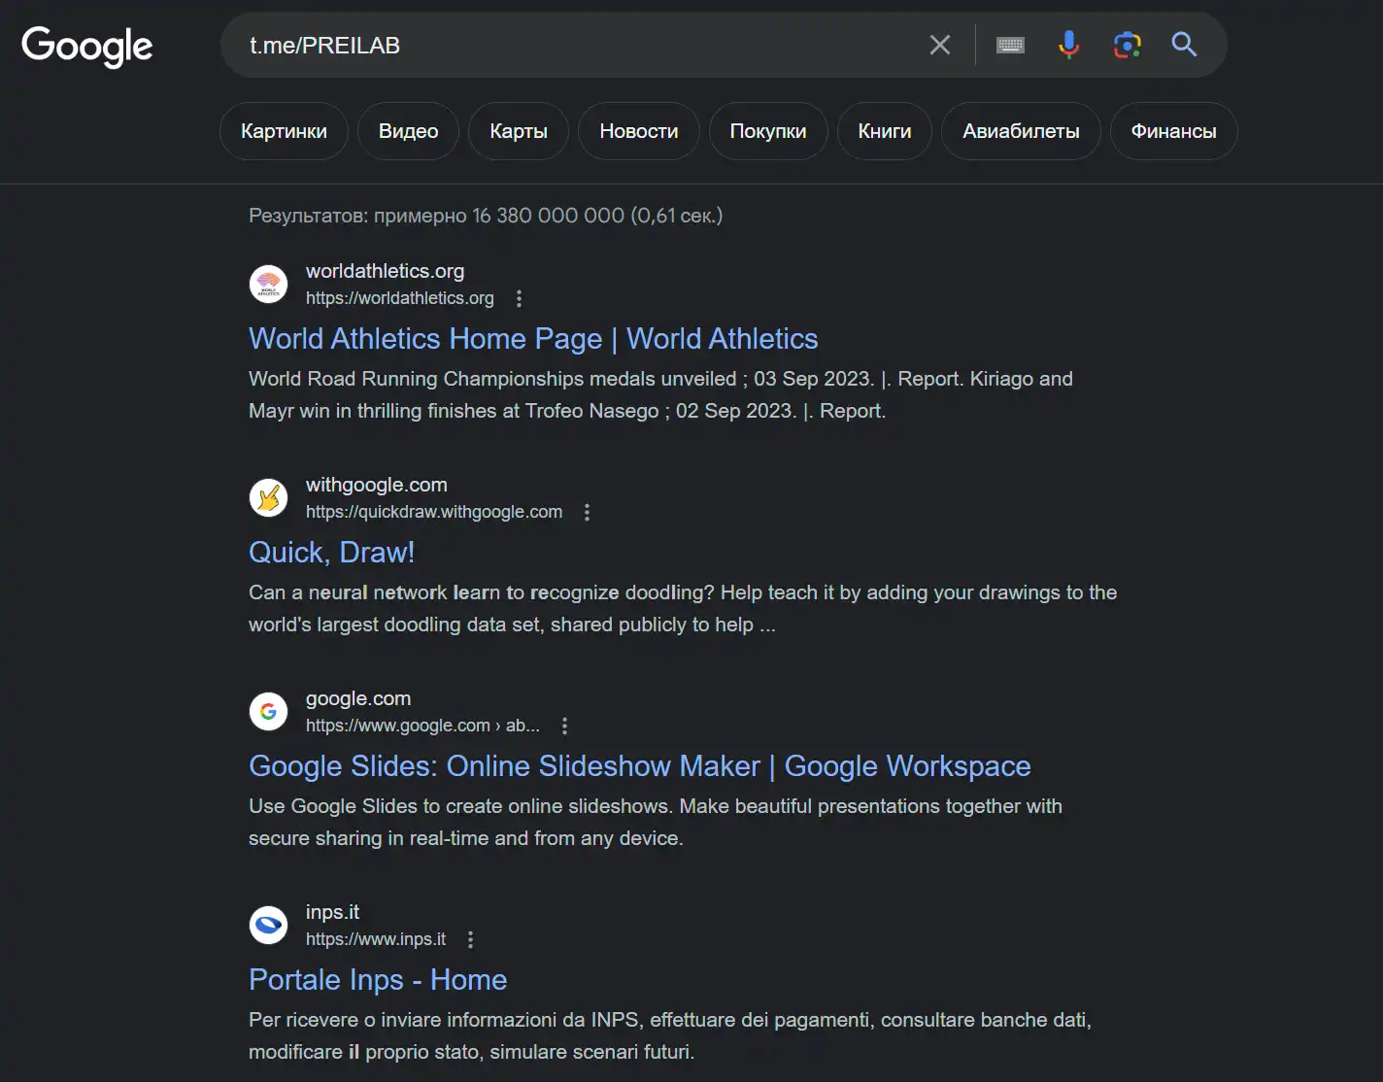
Task: Click the neural network doodling snippet
Action: [683, 608]
